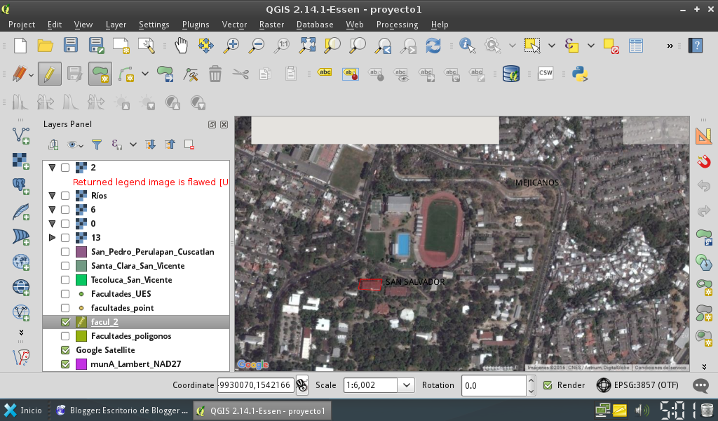Open the Python console icon
The width and height of the screenshot is (718, 421).
pos(579,73)
